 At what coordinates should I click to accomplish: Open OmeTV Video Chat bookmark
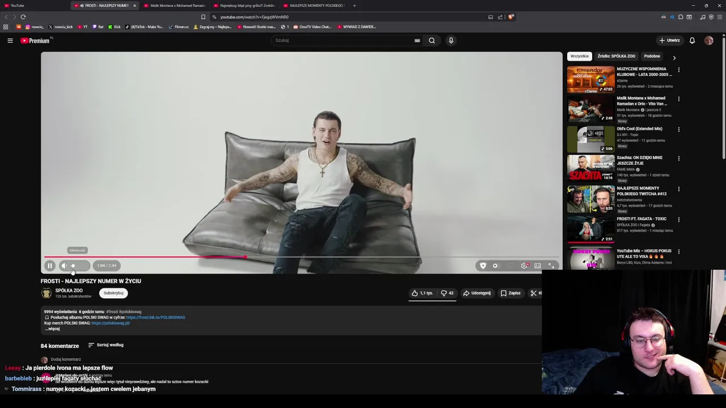click(x=312, y=27)
